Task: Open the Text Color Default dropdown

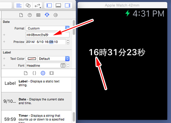Action: coord(54,59)
